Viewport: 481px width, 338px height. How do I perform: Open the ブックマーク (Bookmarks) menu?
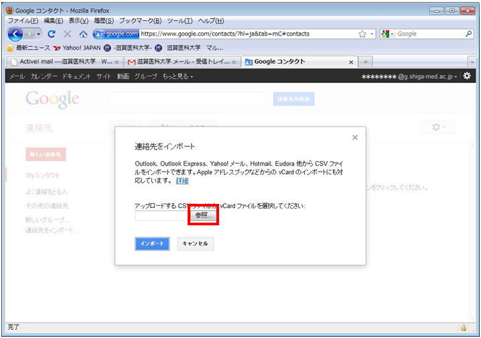point(140,21)
